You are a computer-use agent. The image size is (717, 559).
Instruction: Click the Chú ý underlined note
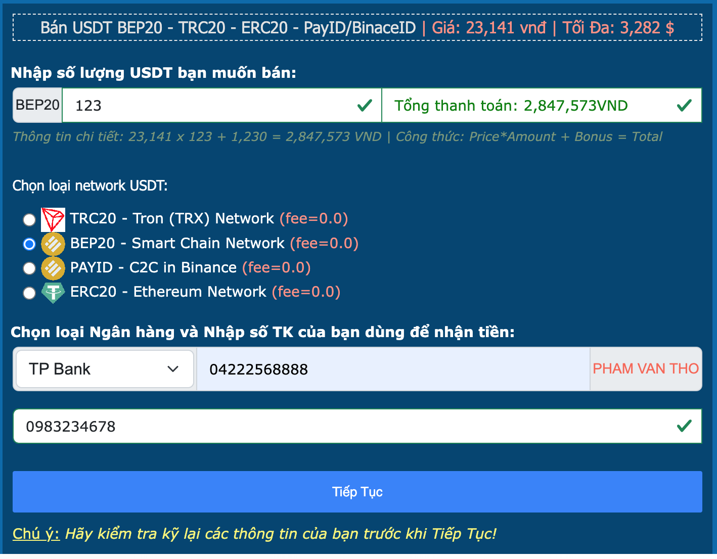[x=36, y=534]
